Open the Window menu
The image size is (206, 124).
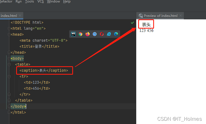[53, 1]
